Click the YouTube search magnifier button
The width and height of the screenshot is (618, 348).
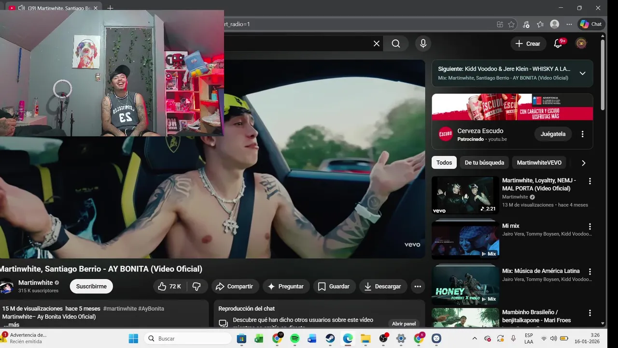[396, 43]
